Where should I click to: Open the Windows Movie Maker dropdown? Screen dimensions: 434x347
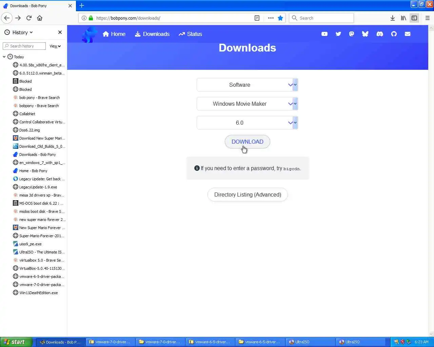click(x=247, y=104)
